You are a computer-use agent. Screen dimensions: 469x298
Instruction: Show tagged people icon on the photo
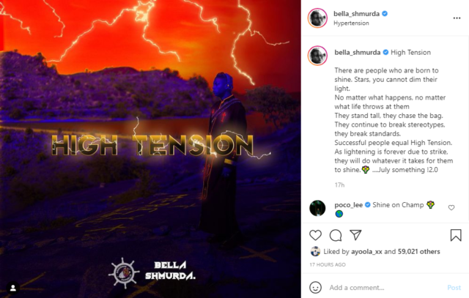[x=13, y=288]
